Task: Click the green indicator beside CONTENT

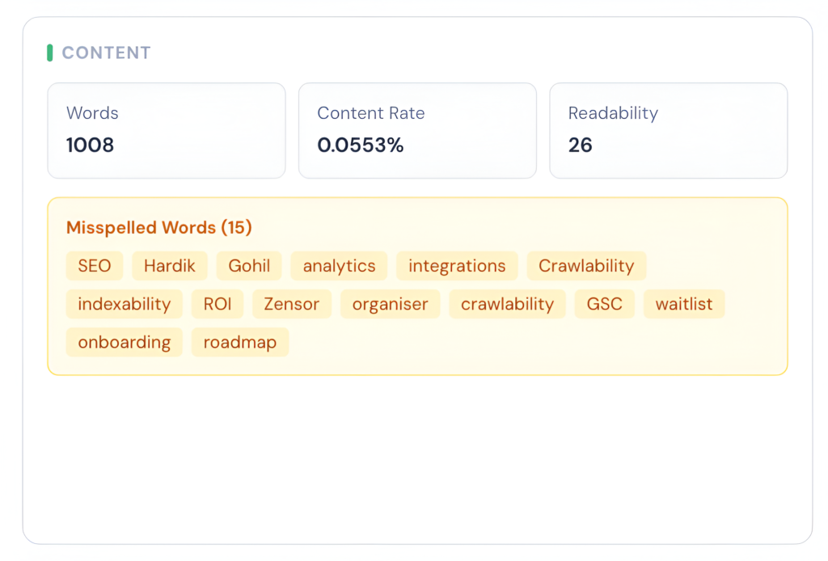Action: (50, 53)
